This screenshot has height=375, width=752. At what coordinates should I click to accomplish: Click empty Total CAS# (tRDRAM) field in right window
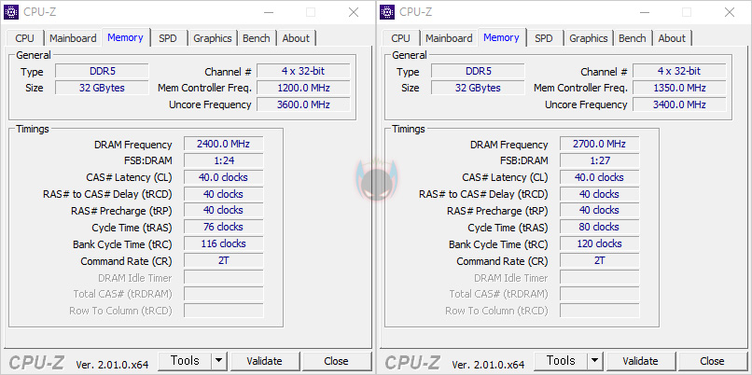point(600,294)
